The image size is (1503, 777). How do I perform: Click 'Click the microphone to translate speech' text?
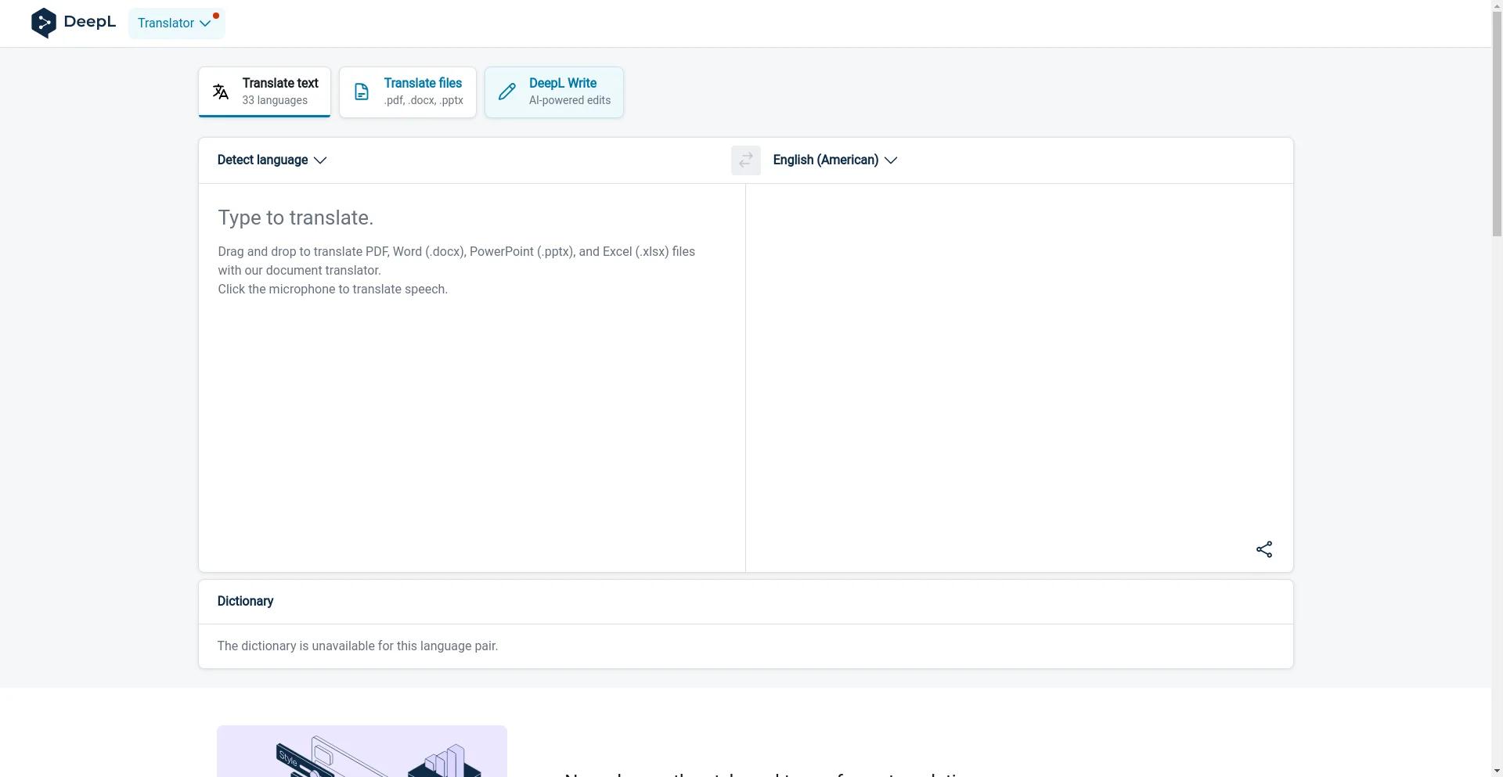pyautogui.click(x=333, y=290)
